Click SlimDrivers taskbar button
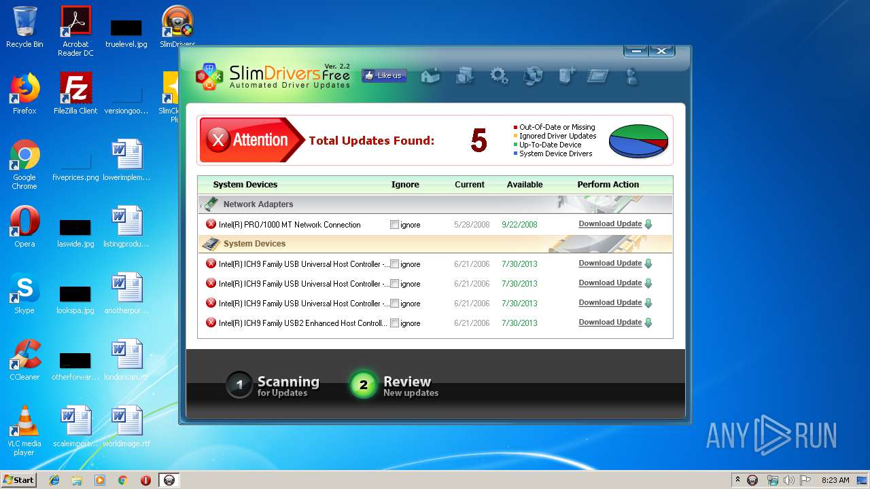The image size is (870, 489). coord(169,480)
